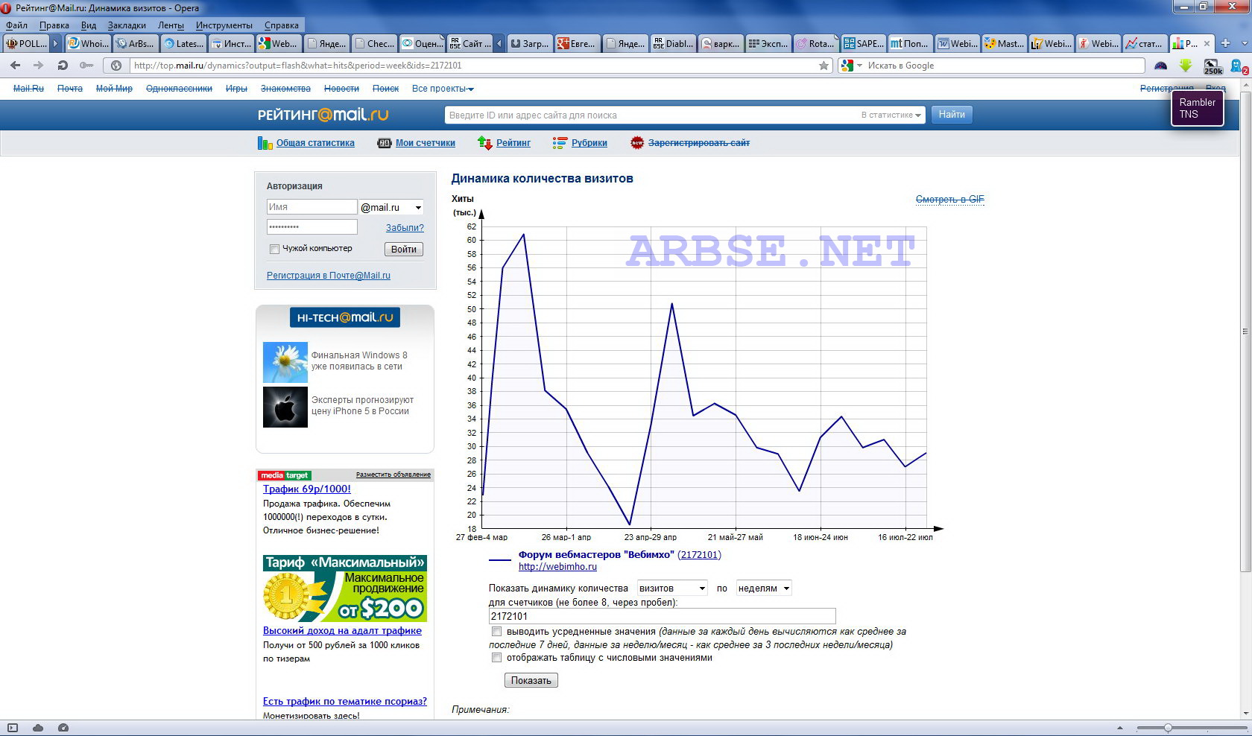The width and height of the screenshot is (1252, 736).
Task: Open the @mail.ru domain dropdown
Action: (x=391, y=207)
